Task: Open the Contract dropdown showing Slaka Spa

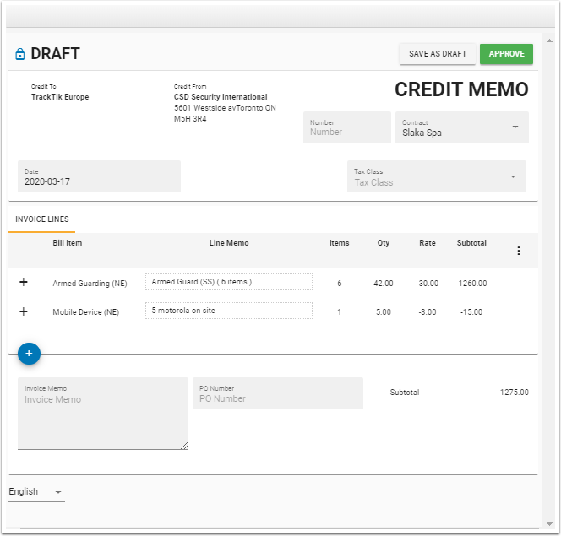Action: click(462, 127)
